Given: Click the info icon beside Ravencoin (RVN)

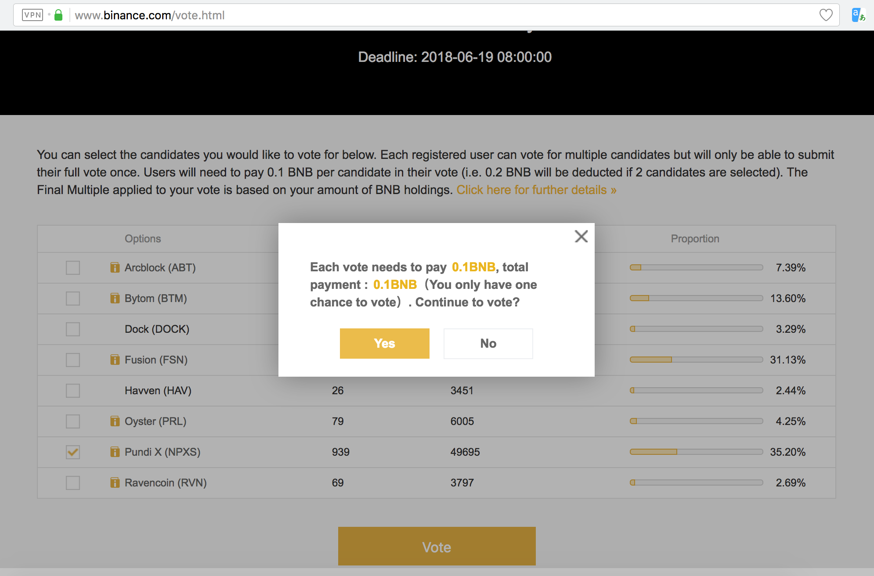Looking at the screenshot, I should [115, 482].
